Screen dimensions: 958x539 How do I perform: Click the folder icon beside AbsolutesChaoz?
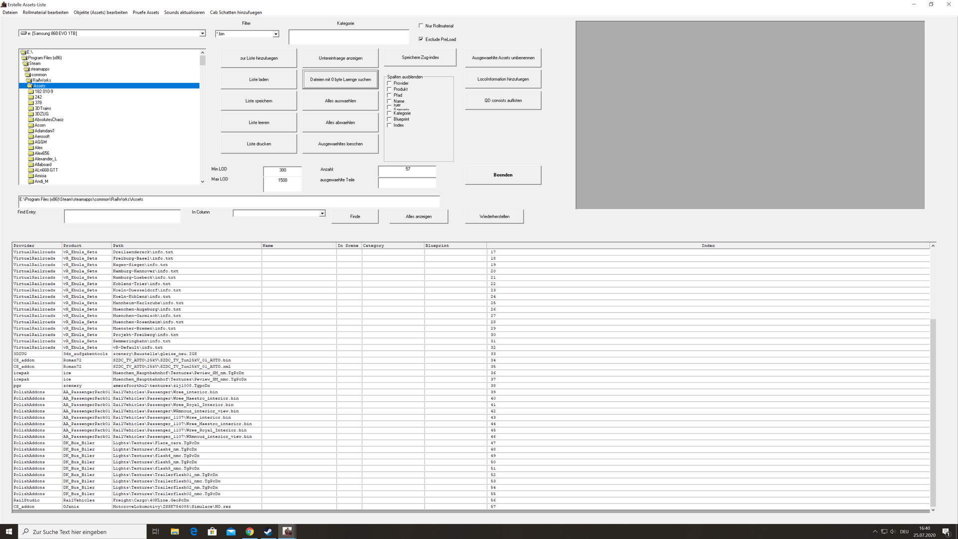(x=31, y=120)
